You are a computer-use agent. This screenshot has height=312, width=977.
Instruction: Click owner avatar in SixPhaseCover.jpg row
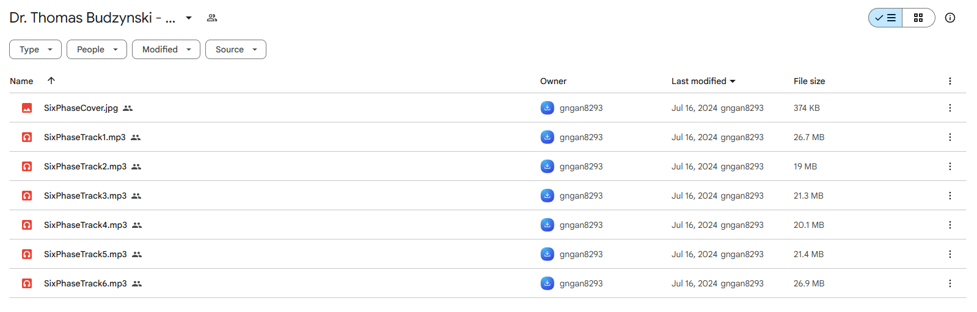pyautogui.click(x=547, y=108)
